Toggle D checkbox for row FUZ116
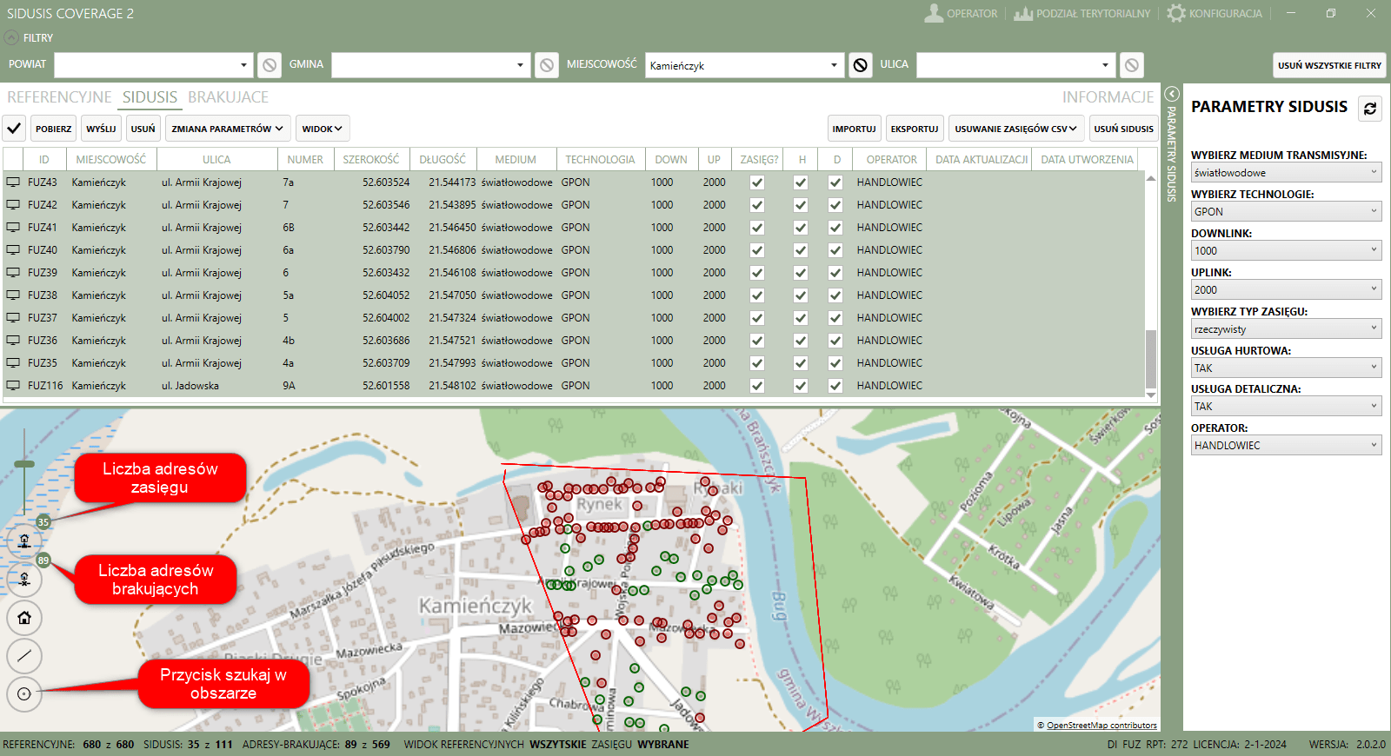Screen dimensions: 1391x756 [x=835, y=386]
